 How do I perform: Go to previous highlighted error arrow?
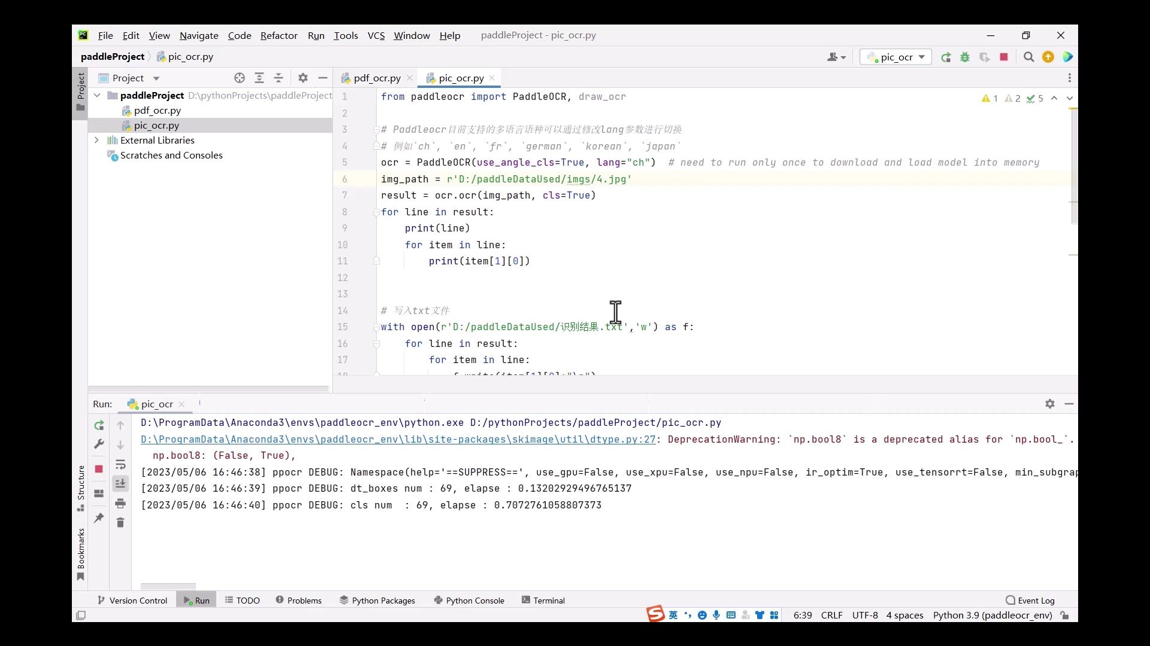coord(1054,98)
